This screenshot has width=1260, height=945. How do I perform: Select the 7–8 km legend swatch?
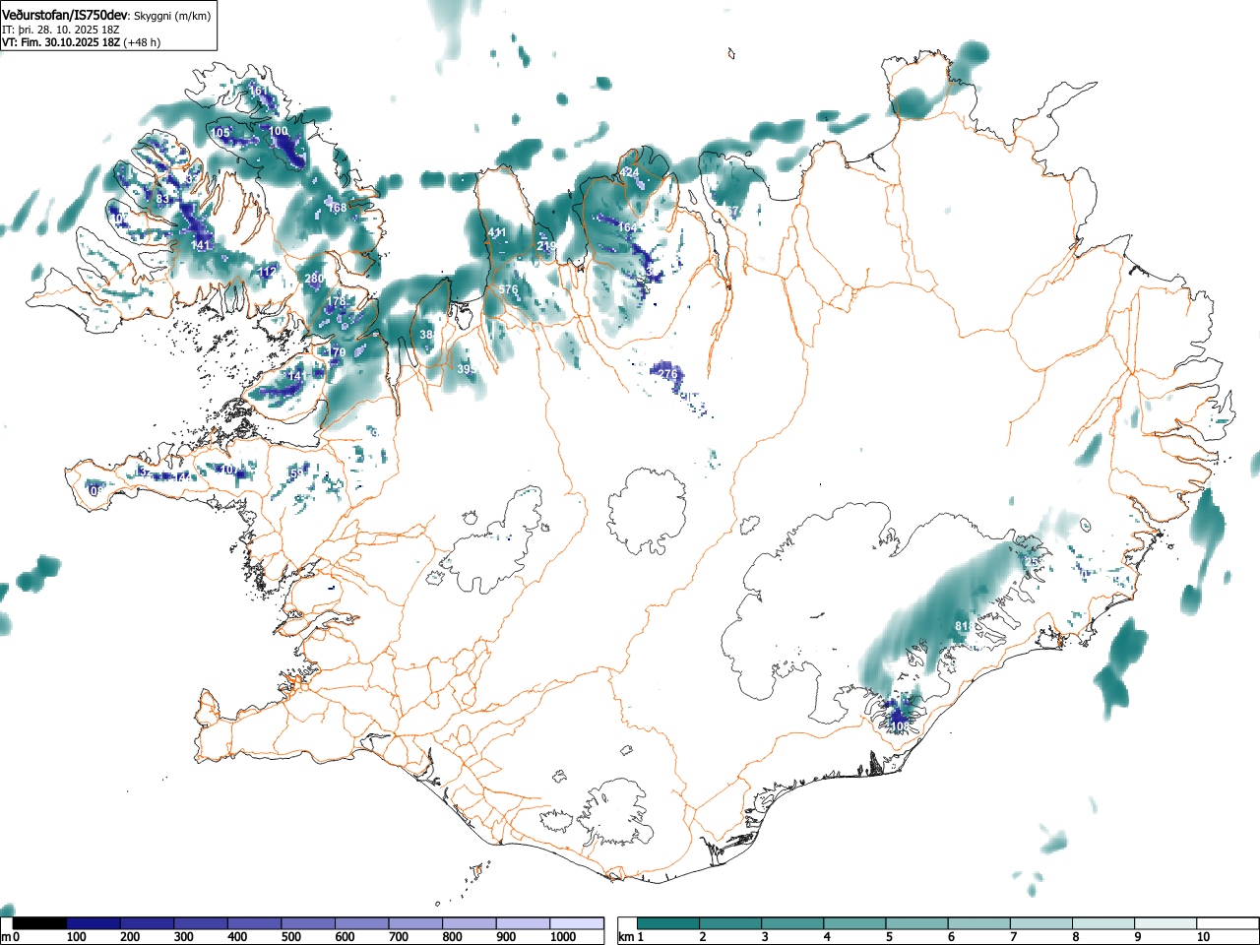pyautogui.click(x=1041, y=923)
